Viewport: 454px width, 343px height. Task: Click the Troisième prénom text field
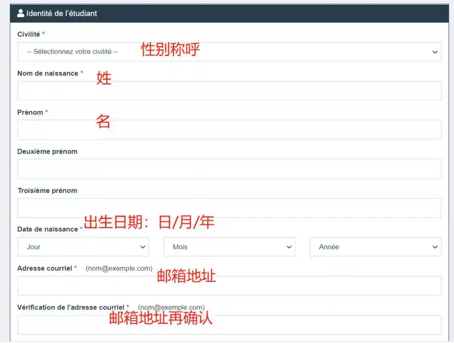point(229,208)
